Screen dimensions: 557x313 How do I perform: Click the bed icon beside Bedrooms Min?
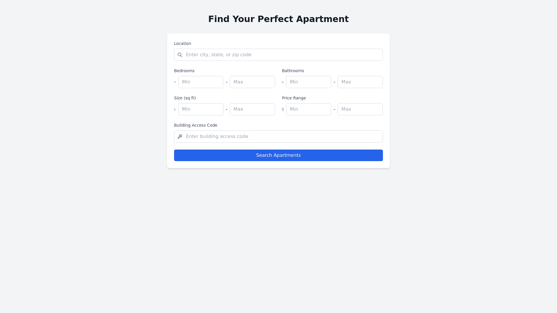175,82
